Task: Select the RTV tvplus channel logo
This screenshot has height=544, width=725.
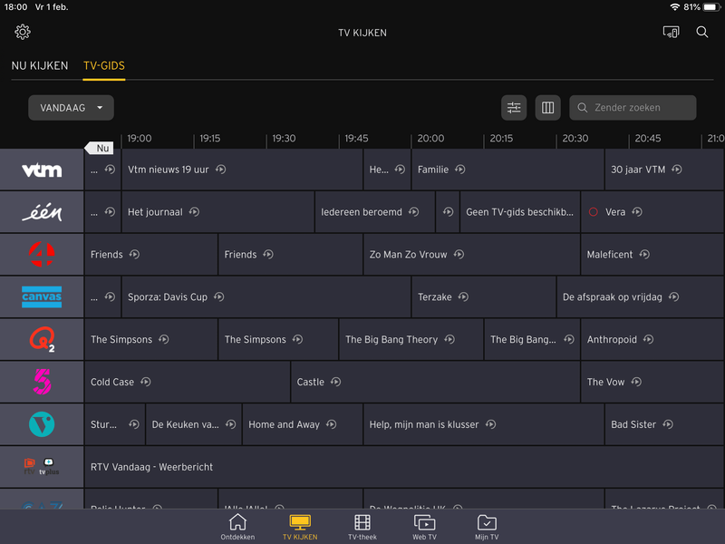Action: [42, 467]
